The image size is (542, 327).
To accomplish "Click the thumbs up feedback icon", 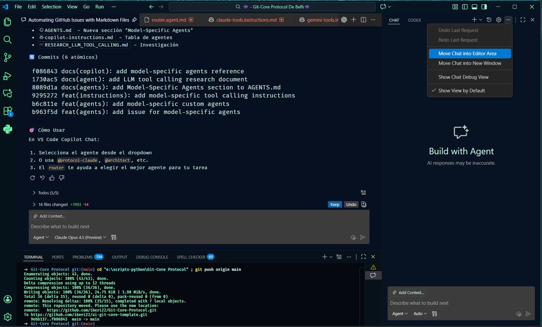I will pyautogui.click(x=52, y=178).
